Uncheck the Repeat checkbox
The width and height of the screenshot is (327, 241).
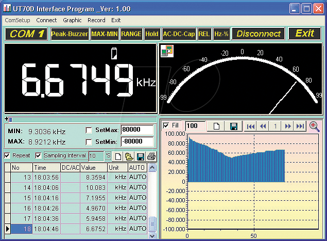[7, 155]
